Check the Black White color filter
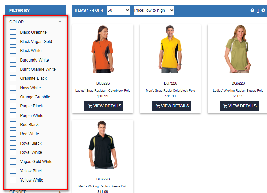 [13, 51]
